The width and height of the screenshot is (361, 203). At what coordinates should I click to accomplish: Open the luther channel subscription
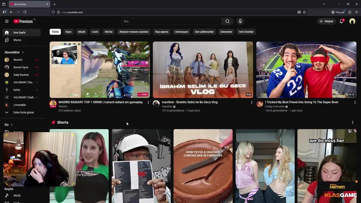[21, 90]
